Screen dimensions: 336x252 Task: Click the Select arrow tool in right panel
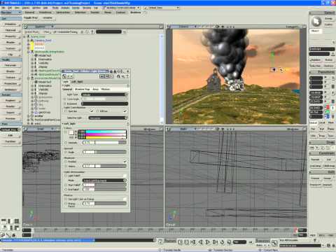316,22
